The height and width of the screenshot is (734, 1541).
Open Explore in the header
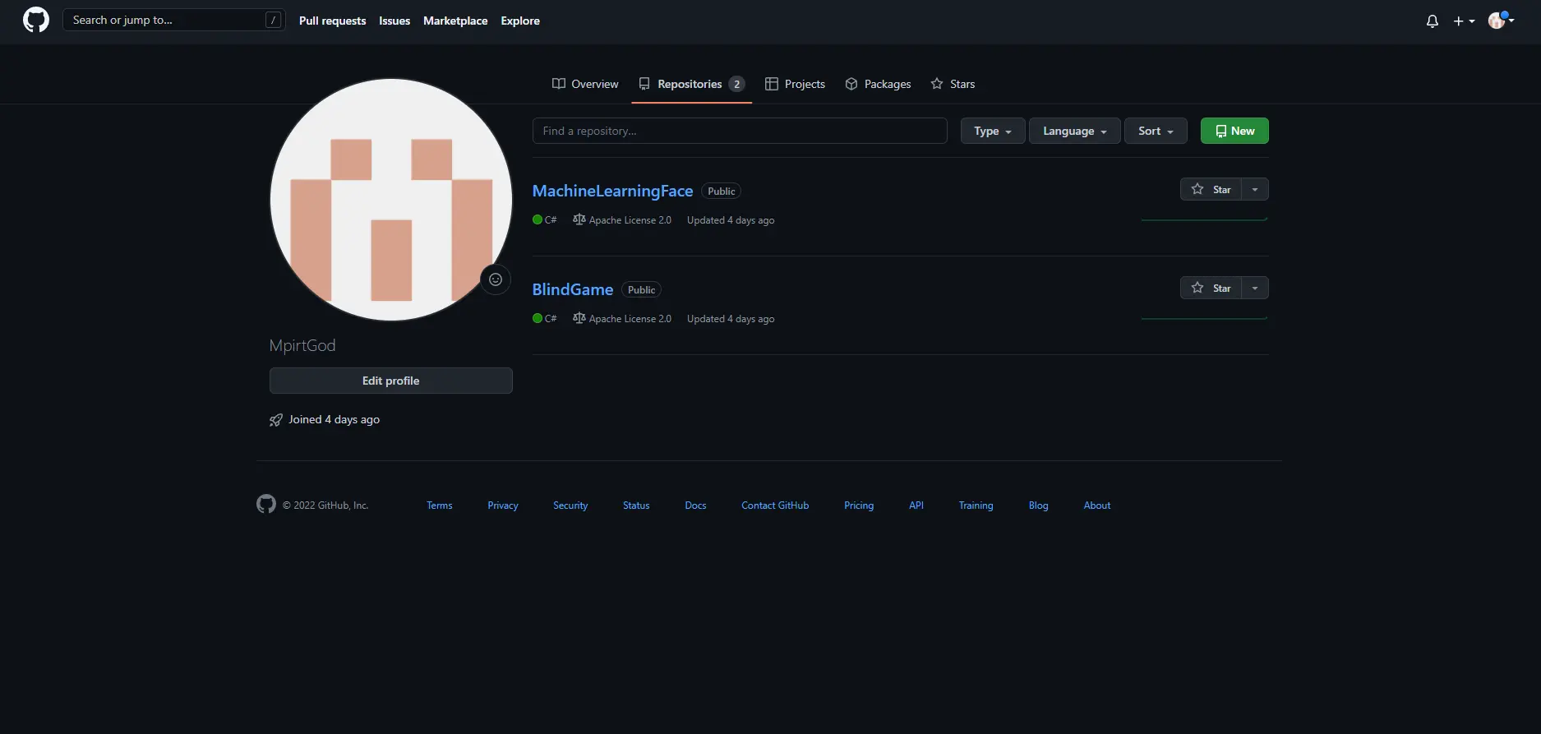(x=520, y=21)
